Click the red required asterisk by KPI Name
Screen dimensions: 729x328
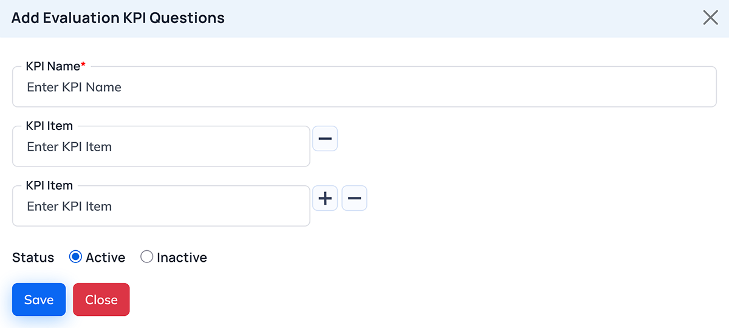pos(83,65)
